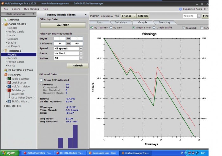Open the vs Players tree item
Viewport: 222px width, 156px height.
tap(14, 46)
